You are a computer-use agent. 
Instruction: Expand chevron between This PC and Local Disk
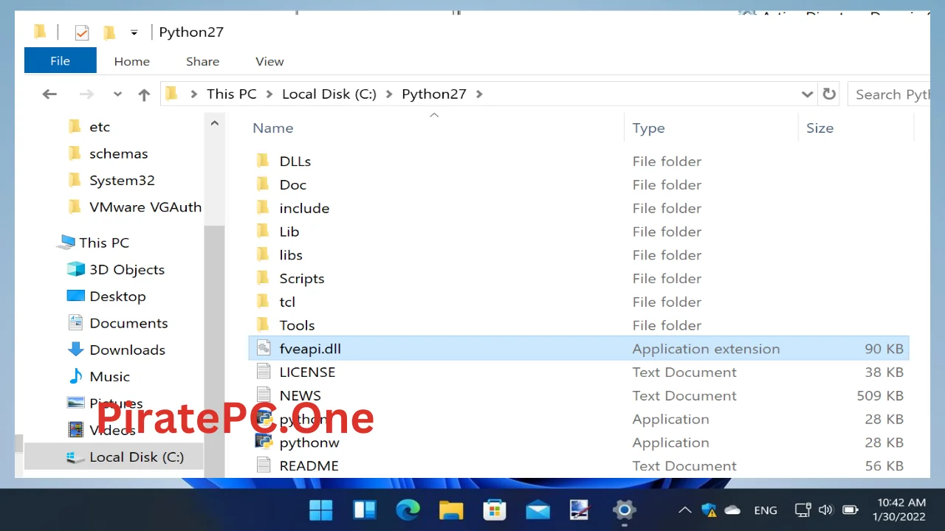pos(269,94)
